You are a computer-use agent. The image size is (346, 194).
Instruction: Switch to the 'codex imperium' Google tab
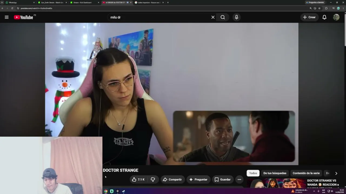(149, 2)
